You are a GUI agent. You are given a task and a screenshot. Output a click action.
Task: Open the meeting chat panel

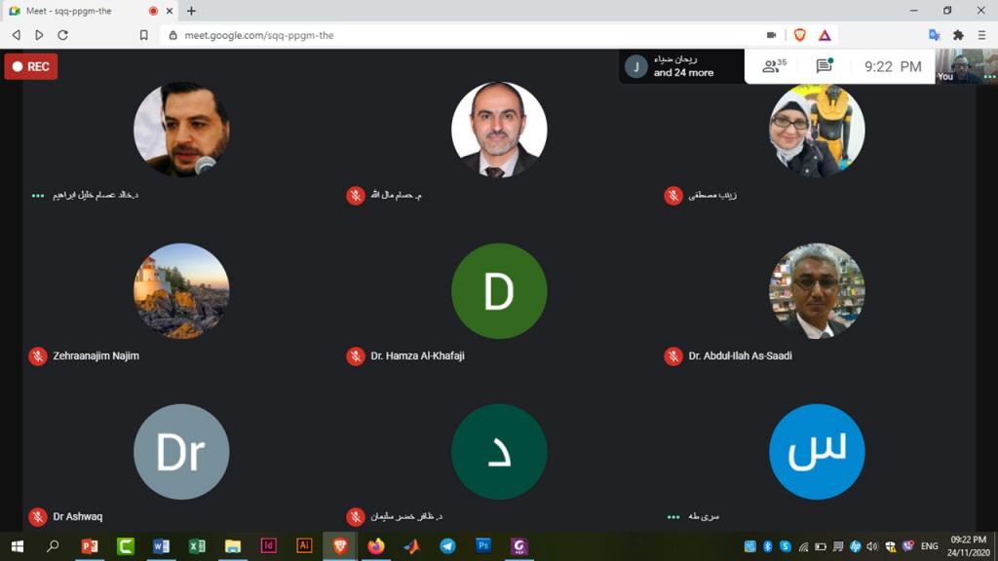pos(824,66)
